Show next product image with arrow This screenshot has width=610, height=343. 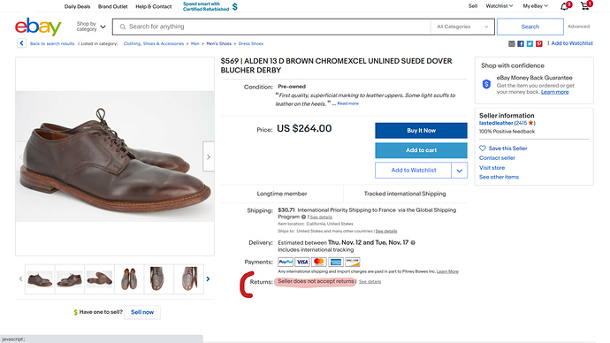208,156
